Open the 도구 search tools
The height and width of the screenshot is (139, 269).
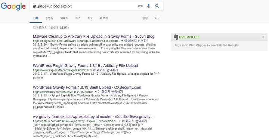pos(157,18)
